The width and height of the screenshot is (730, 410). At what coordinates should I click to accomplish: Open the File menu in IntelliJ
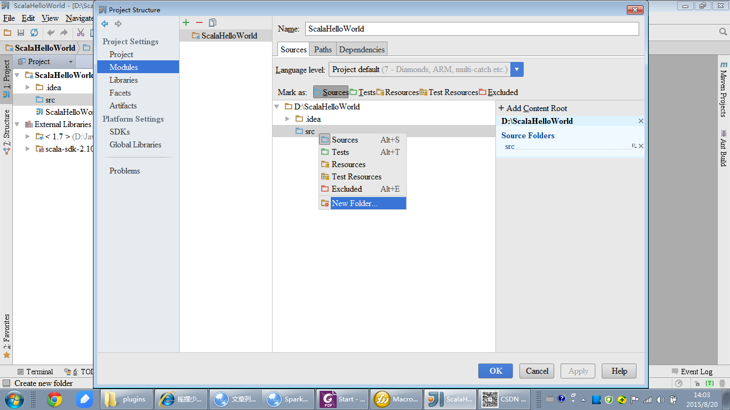point(9,18)
